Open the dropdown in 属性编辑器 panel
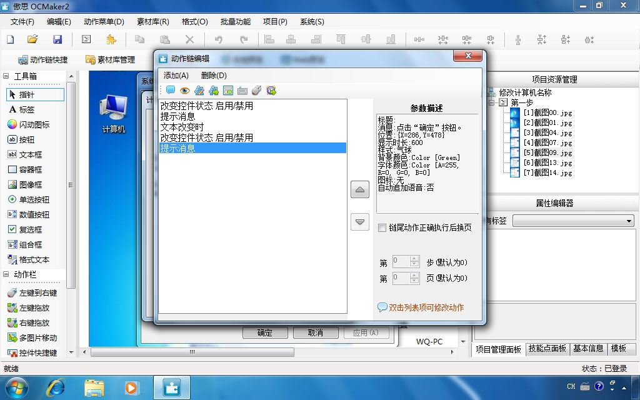The image size is (640, 400). (x=629, y=221)
